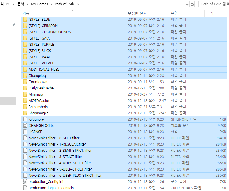The width and height of the screenshot is (229, 191).
Task: Click the CHANGELOG.txt text document icon
Action: (25, 126)
